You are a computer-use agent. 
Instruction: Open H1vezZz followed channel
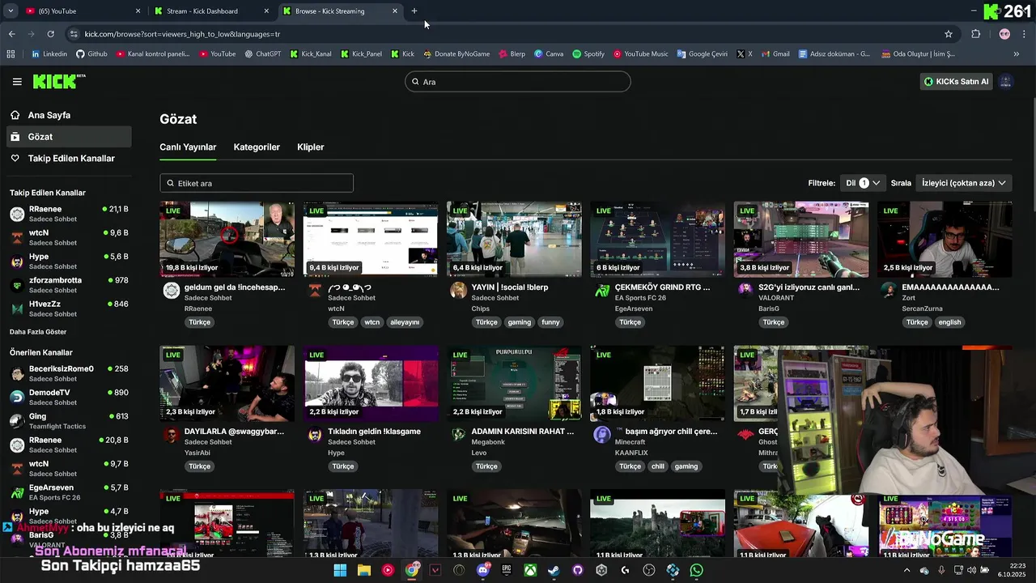click(69, 309)
